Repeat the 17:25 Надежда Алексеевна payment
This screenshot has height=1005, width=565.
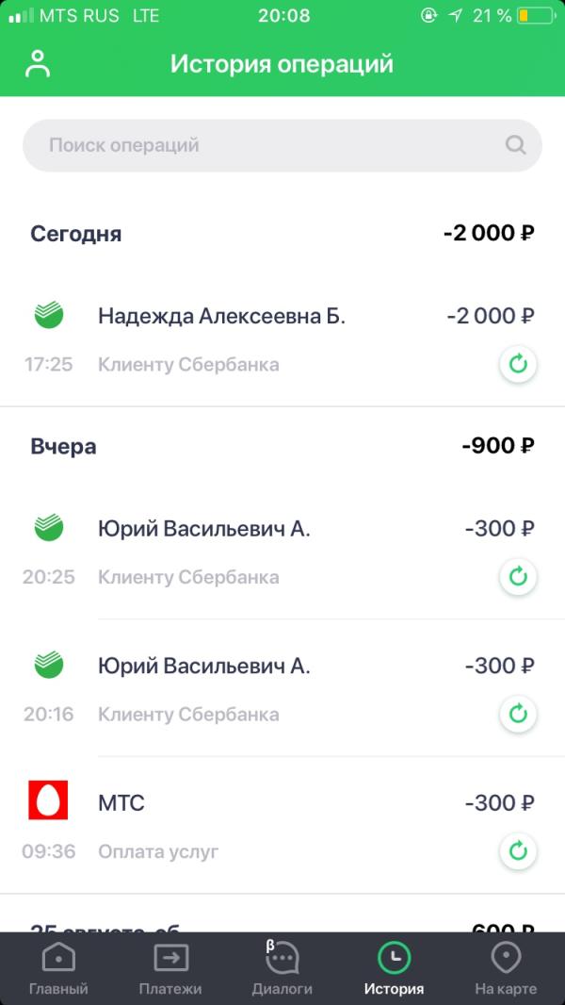tap(518, 364)
